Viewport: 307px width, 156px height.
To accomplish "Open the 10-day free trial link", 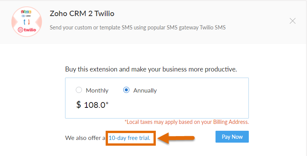I will point(129,138).
